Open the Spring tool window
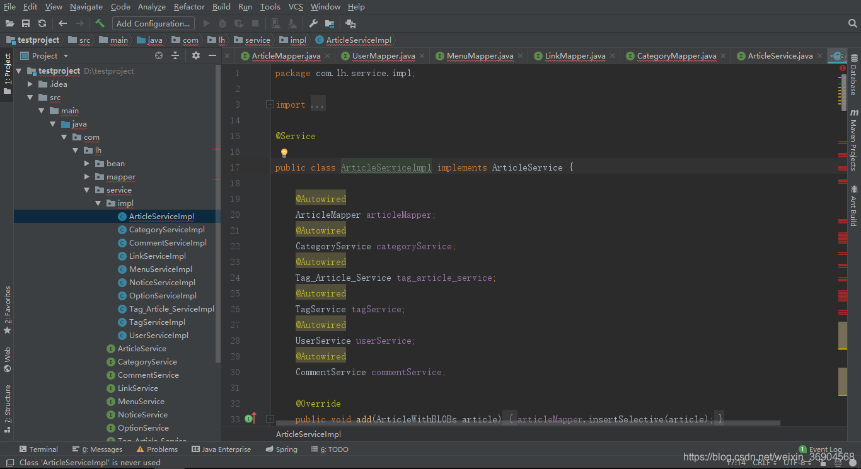 (281, 449)
